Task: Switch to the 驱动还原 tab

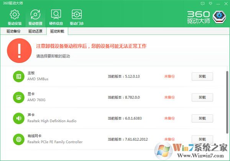Action: coord(35,31)
